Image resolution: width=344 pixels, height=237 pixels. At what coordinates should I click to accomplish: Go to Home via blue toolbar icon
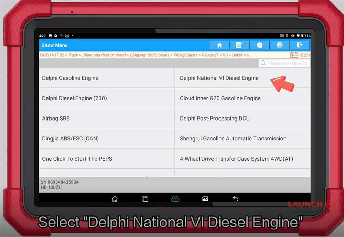pos(219,45)
